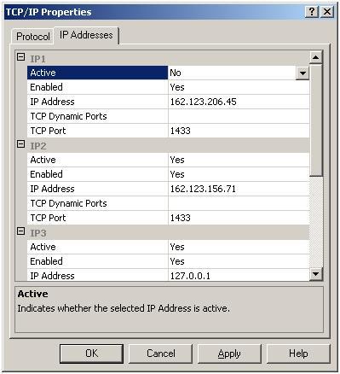The image size is (340, 374).
Task: Select IP2 TCP Dynamic Ports label
Action: pos(68,203)
